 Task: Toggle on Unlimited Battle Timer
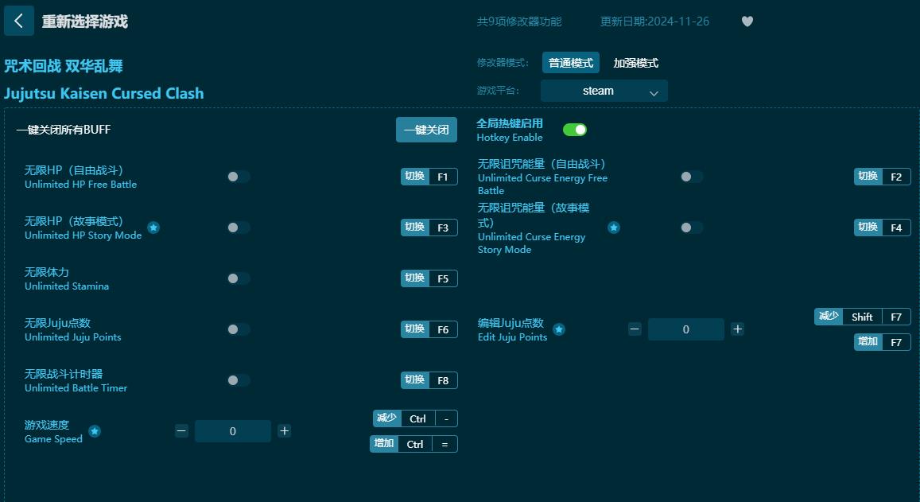(x=239, y=380)
